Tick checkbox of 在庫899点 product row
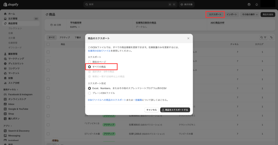The width and height of the screenshot is (278, 145). 48,116
